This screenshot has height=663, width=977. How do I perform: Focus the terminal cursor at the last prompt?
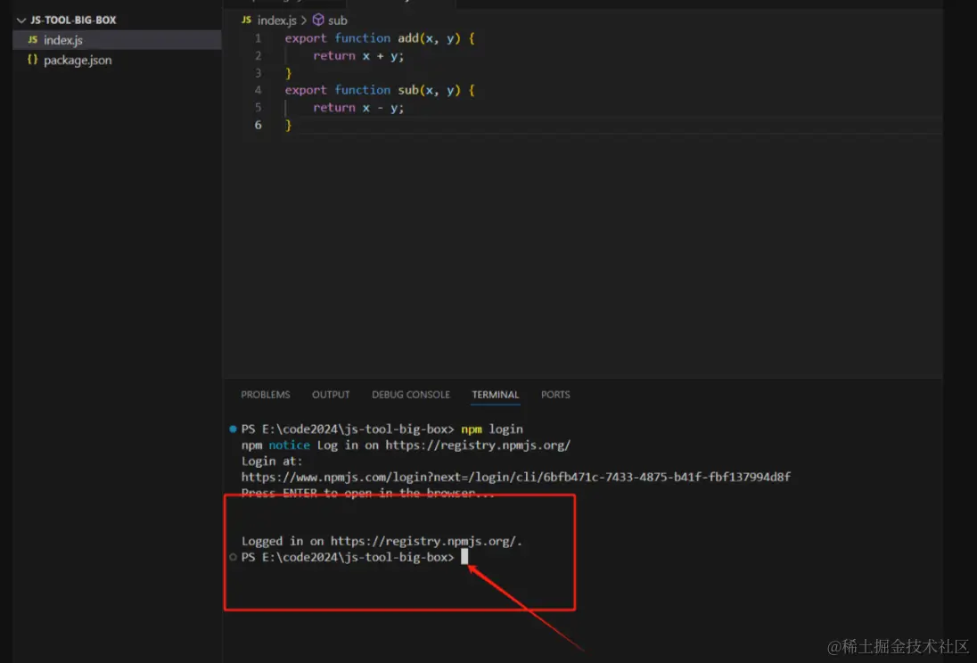[x=464, y=556]
